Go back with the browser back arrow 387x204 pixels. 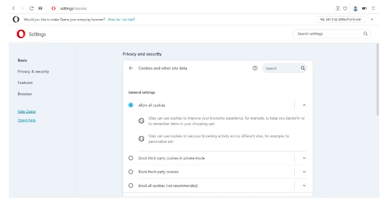[x=13, y=8]
